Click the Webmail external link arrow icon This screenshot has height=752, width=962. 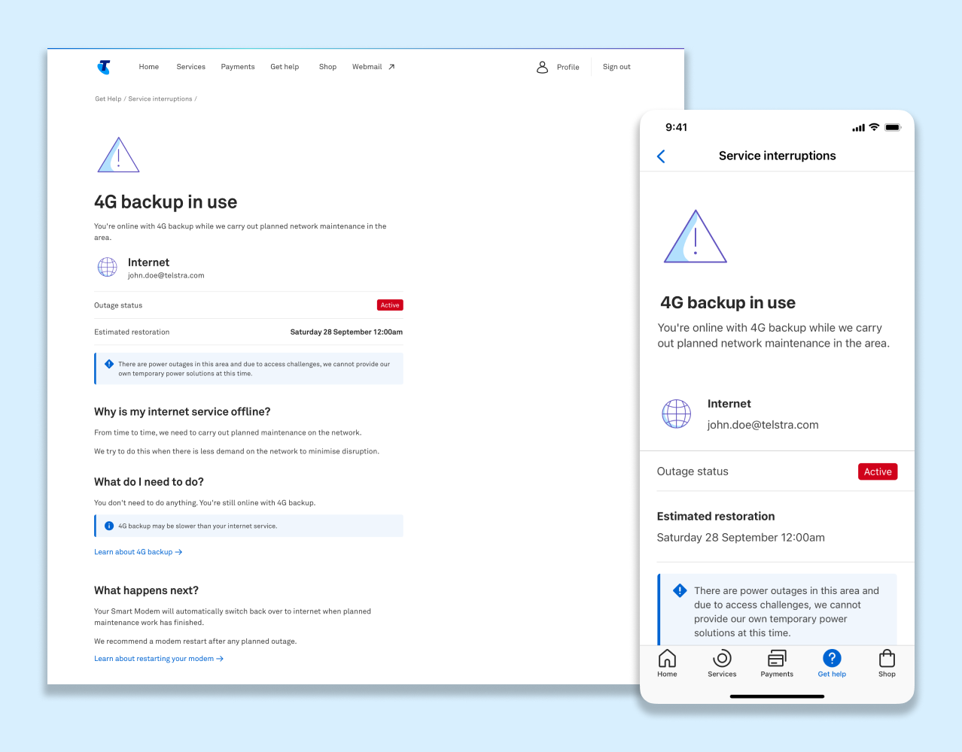click(x=391, y=67)
